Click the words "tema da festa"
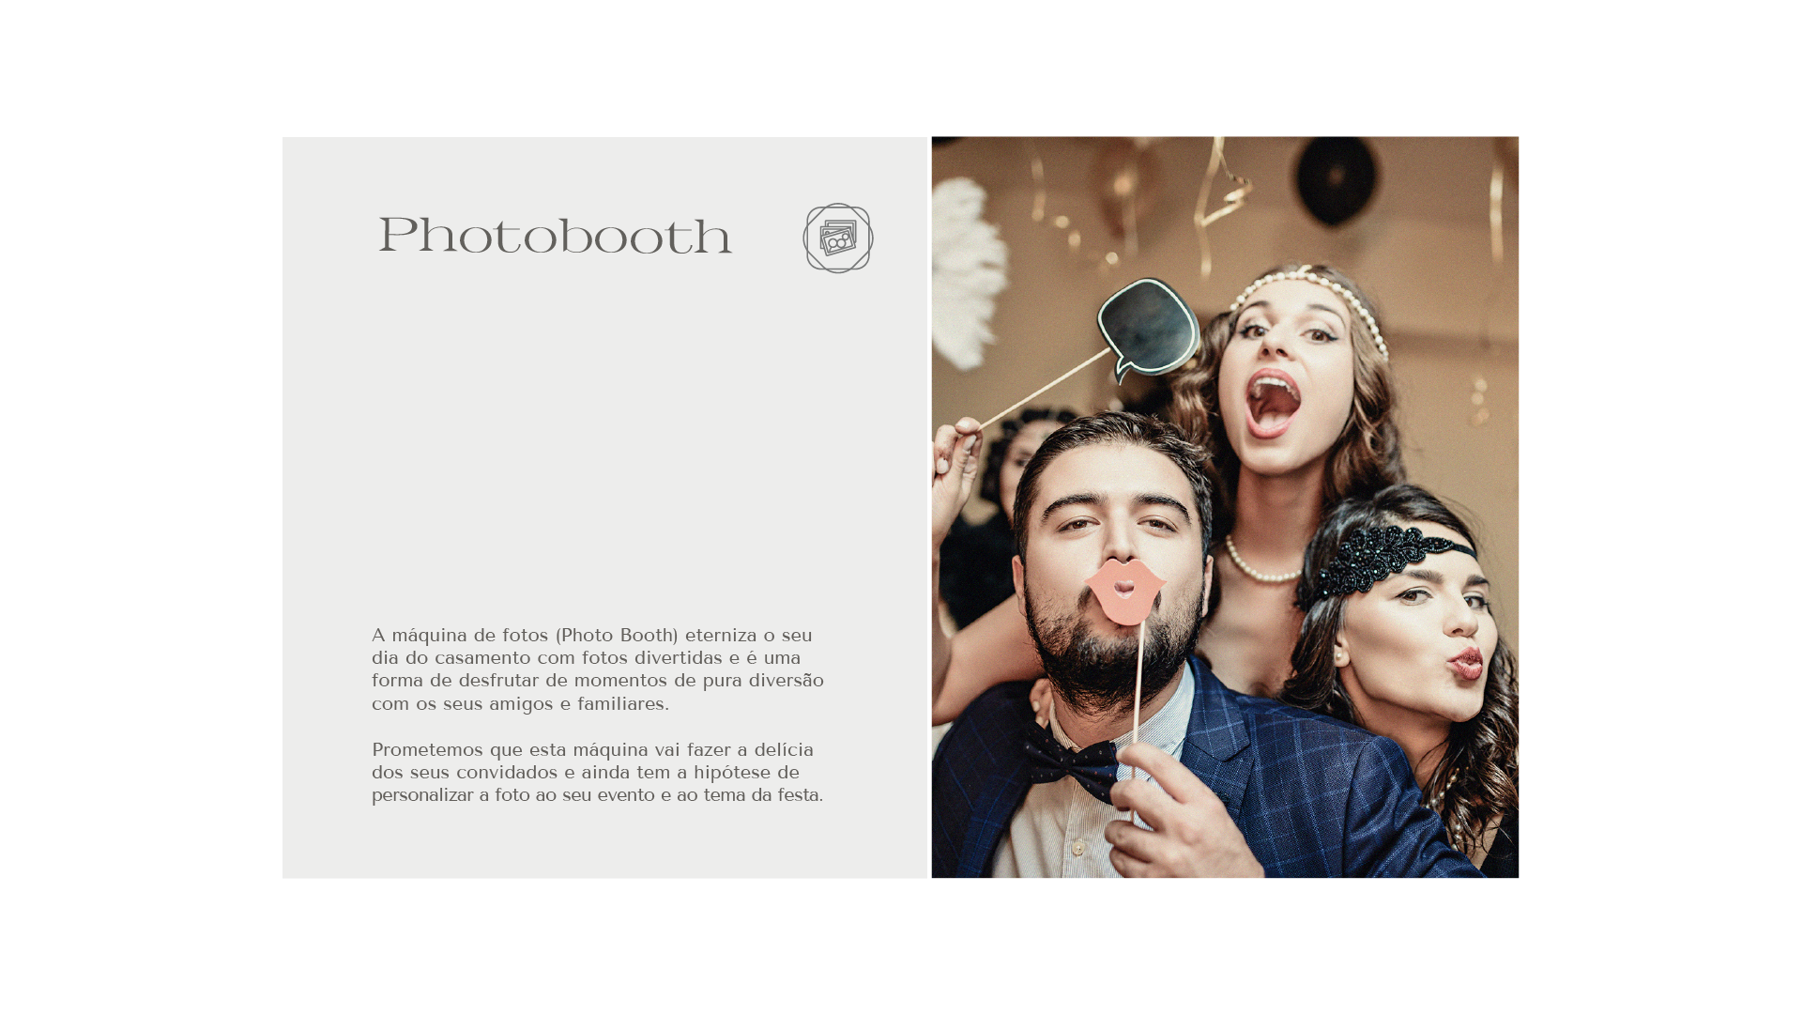The image size is (1803, 1015). coord(761,795)
